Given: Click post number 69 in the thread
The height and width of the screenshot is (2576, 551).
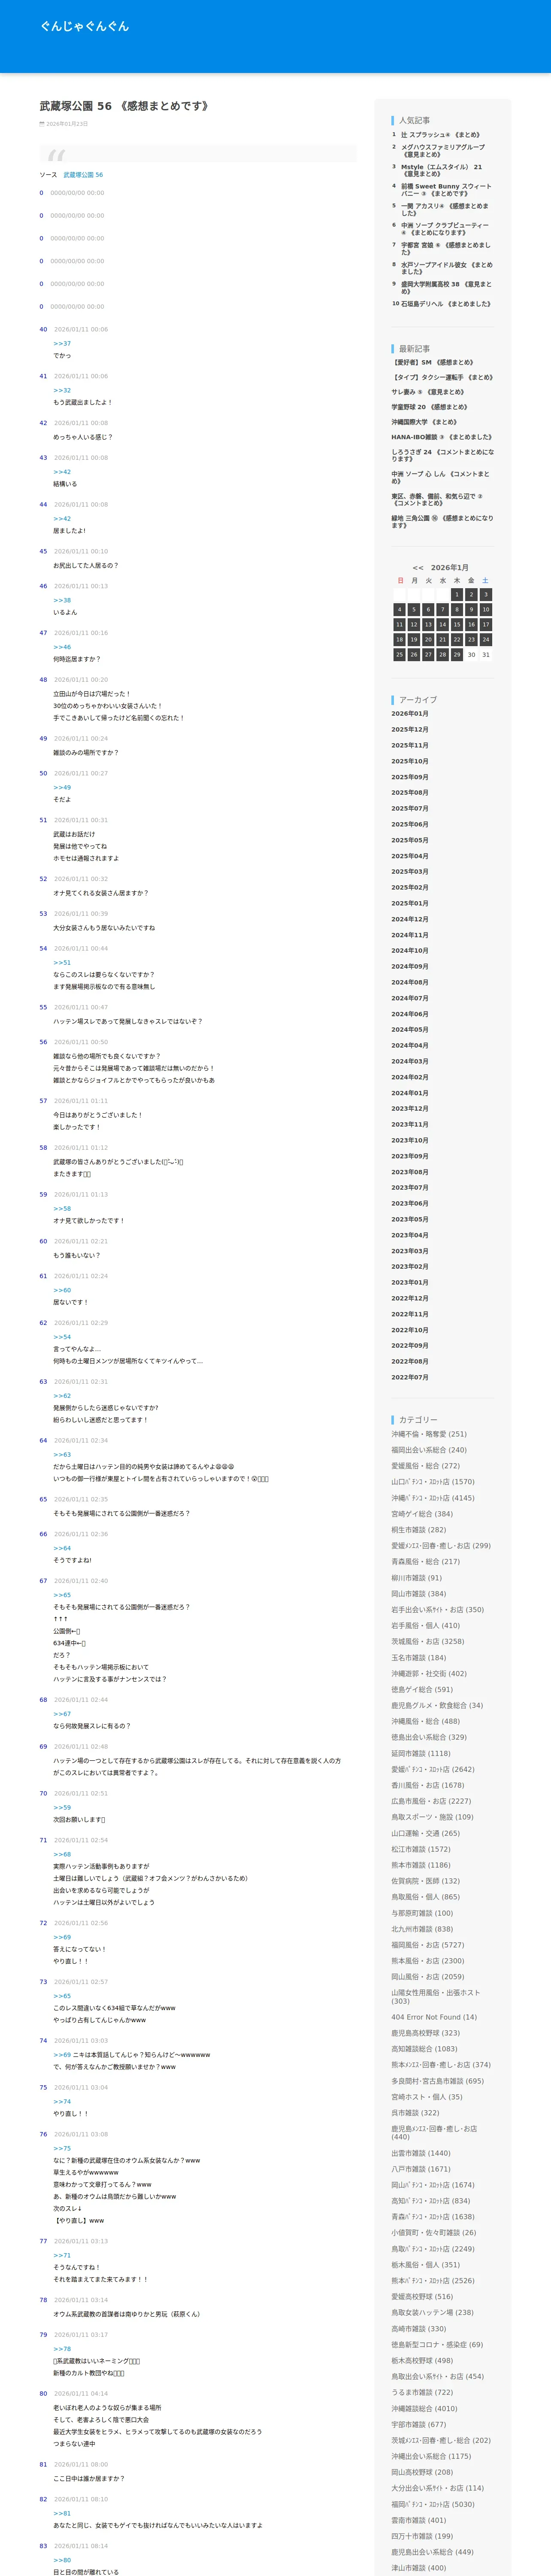Looking at the screenshot, I should (x=43, y=1747).
